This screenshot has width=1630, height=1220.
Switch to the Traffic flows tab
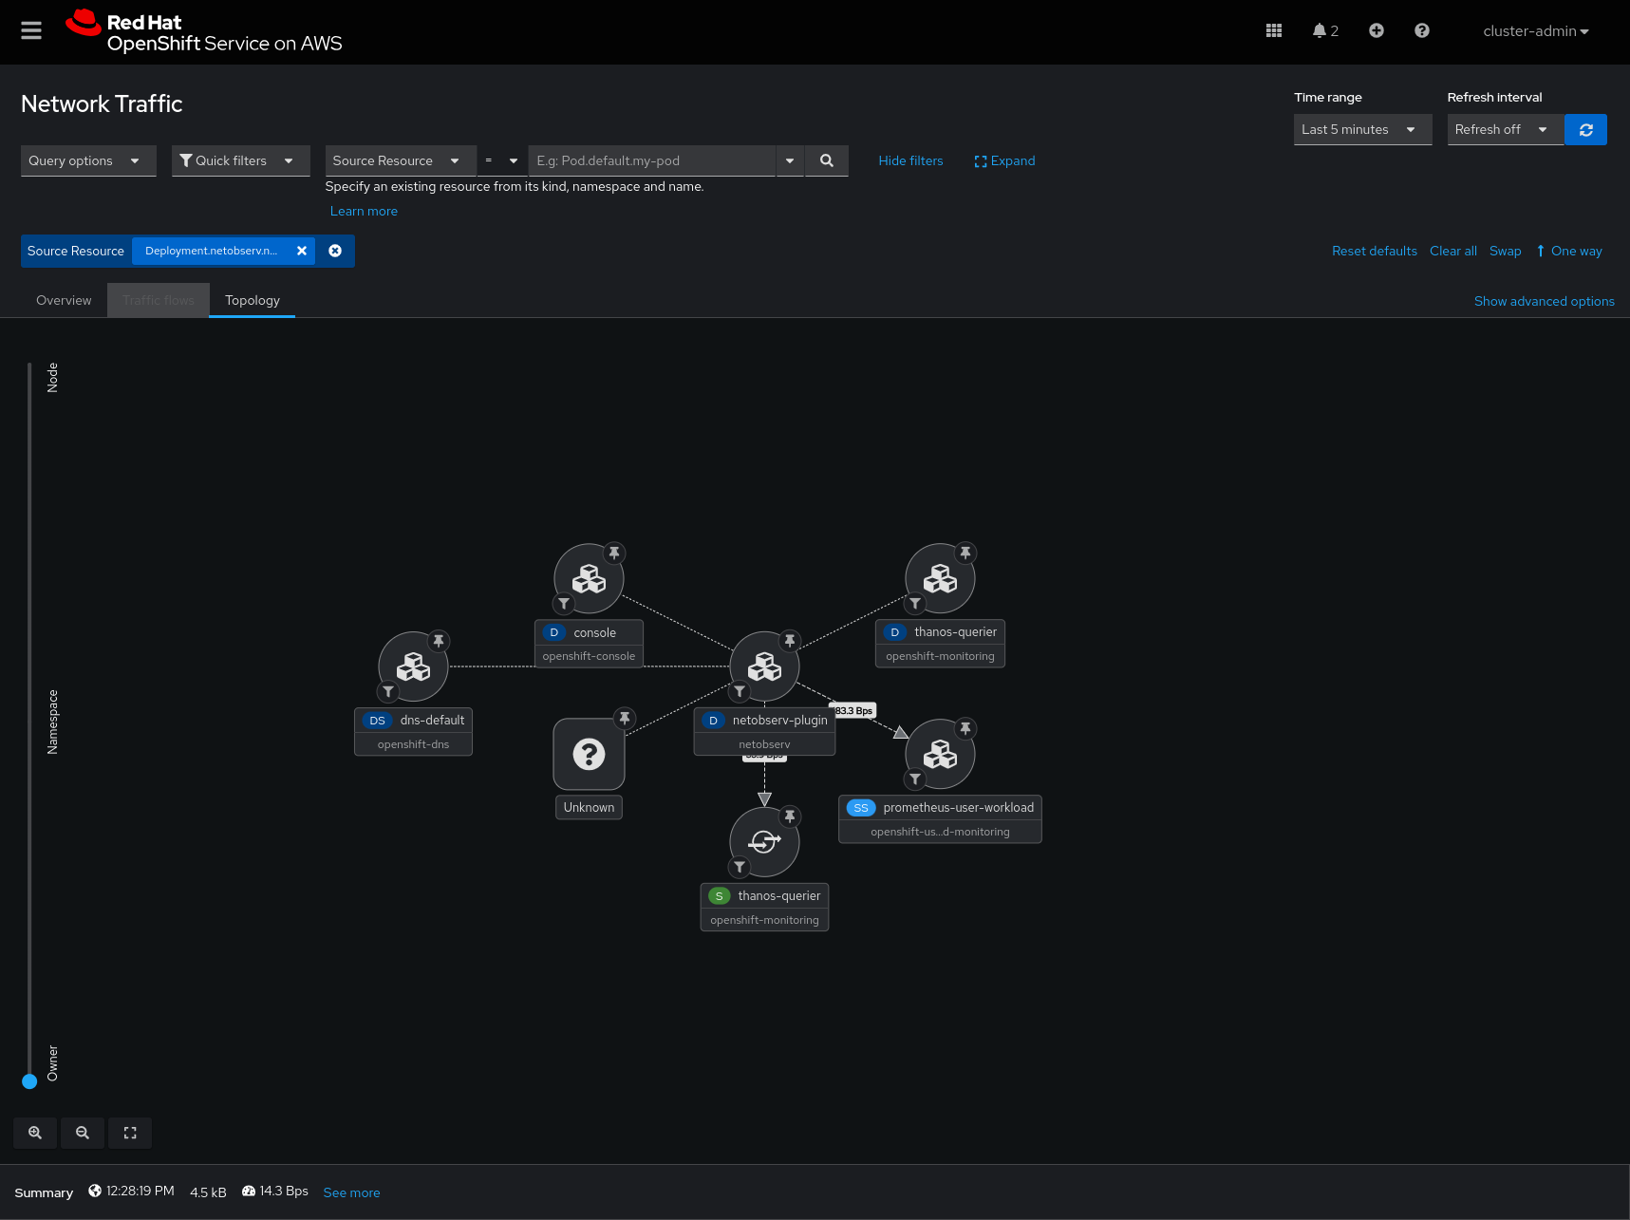(159, 301)
